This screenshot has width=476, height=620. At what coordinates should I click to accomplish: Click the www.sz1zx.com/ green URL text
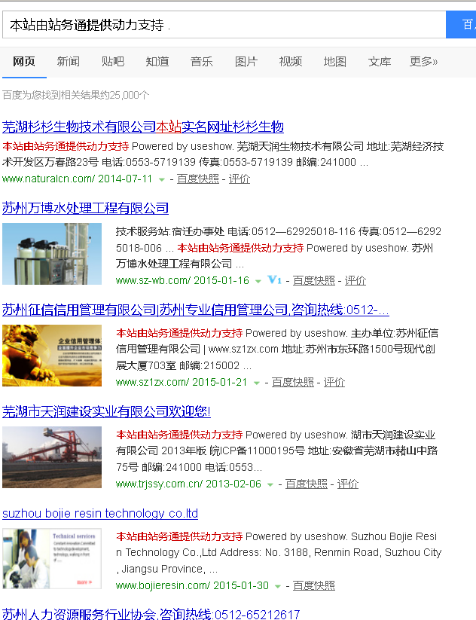(152, 383)
